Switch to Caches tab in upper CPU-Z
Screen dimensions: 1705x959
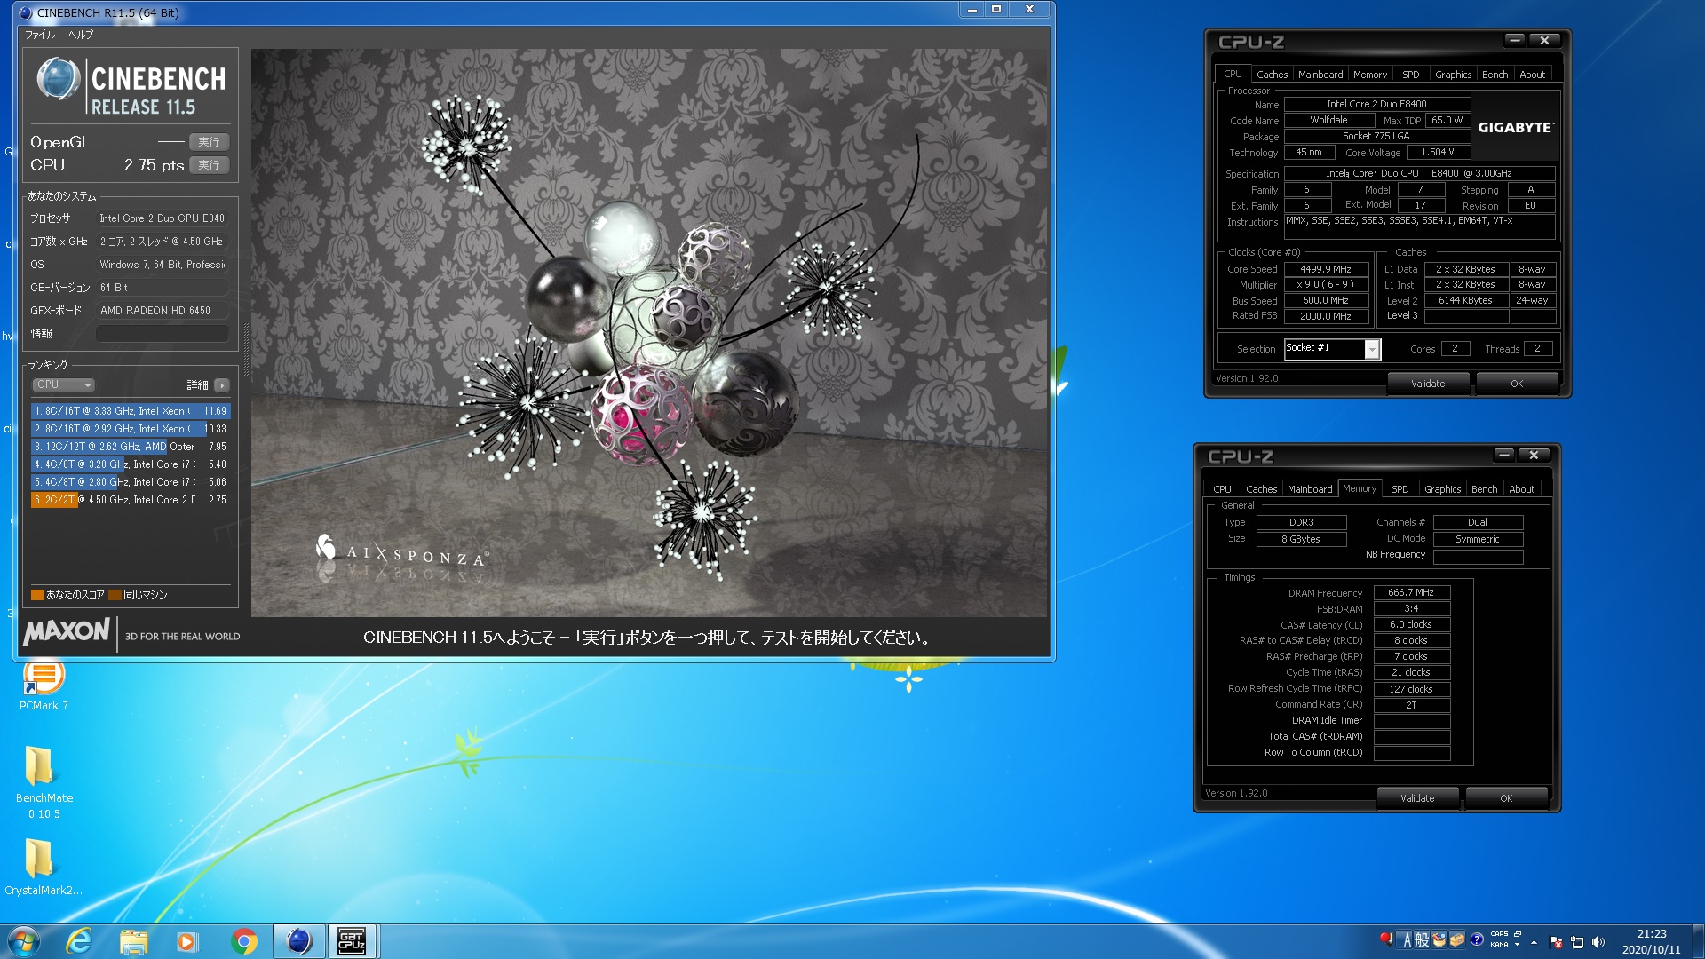pos(1272,75)
